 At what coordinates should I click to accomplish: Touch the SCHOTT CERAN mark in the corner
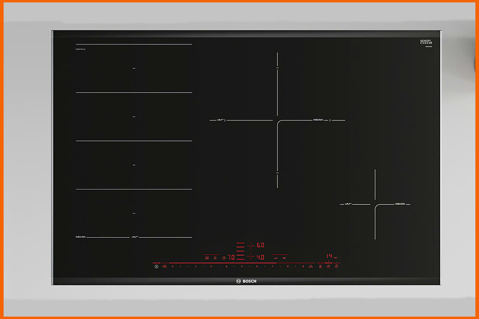point(426,42)
